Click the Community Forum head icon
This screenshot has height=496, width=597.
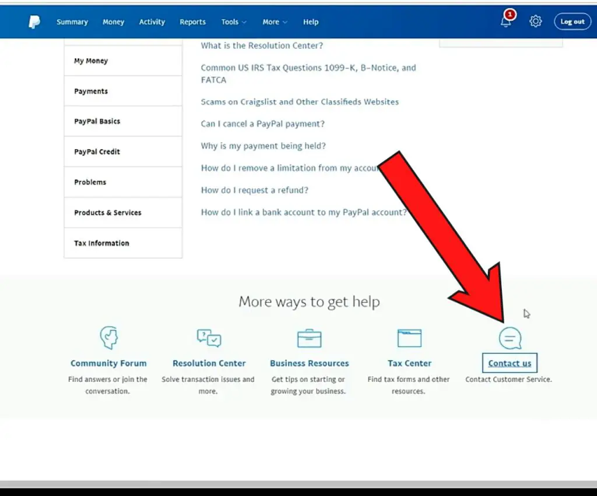pos(109,338)
